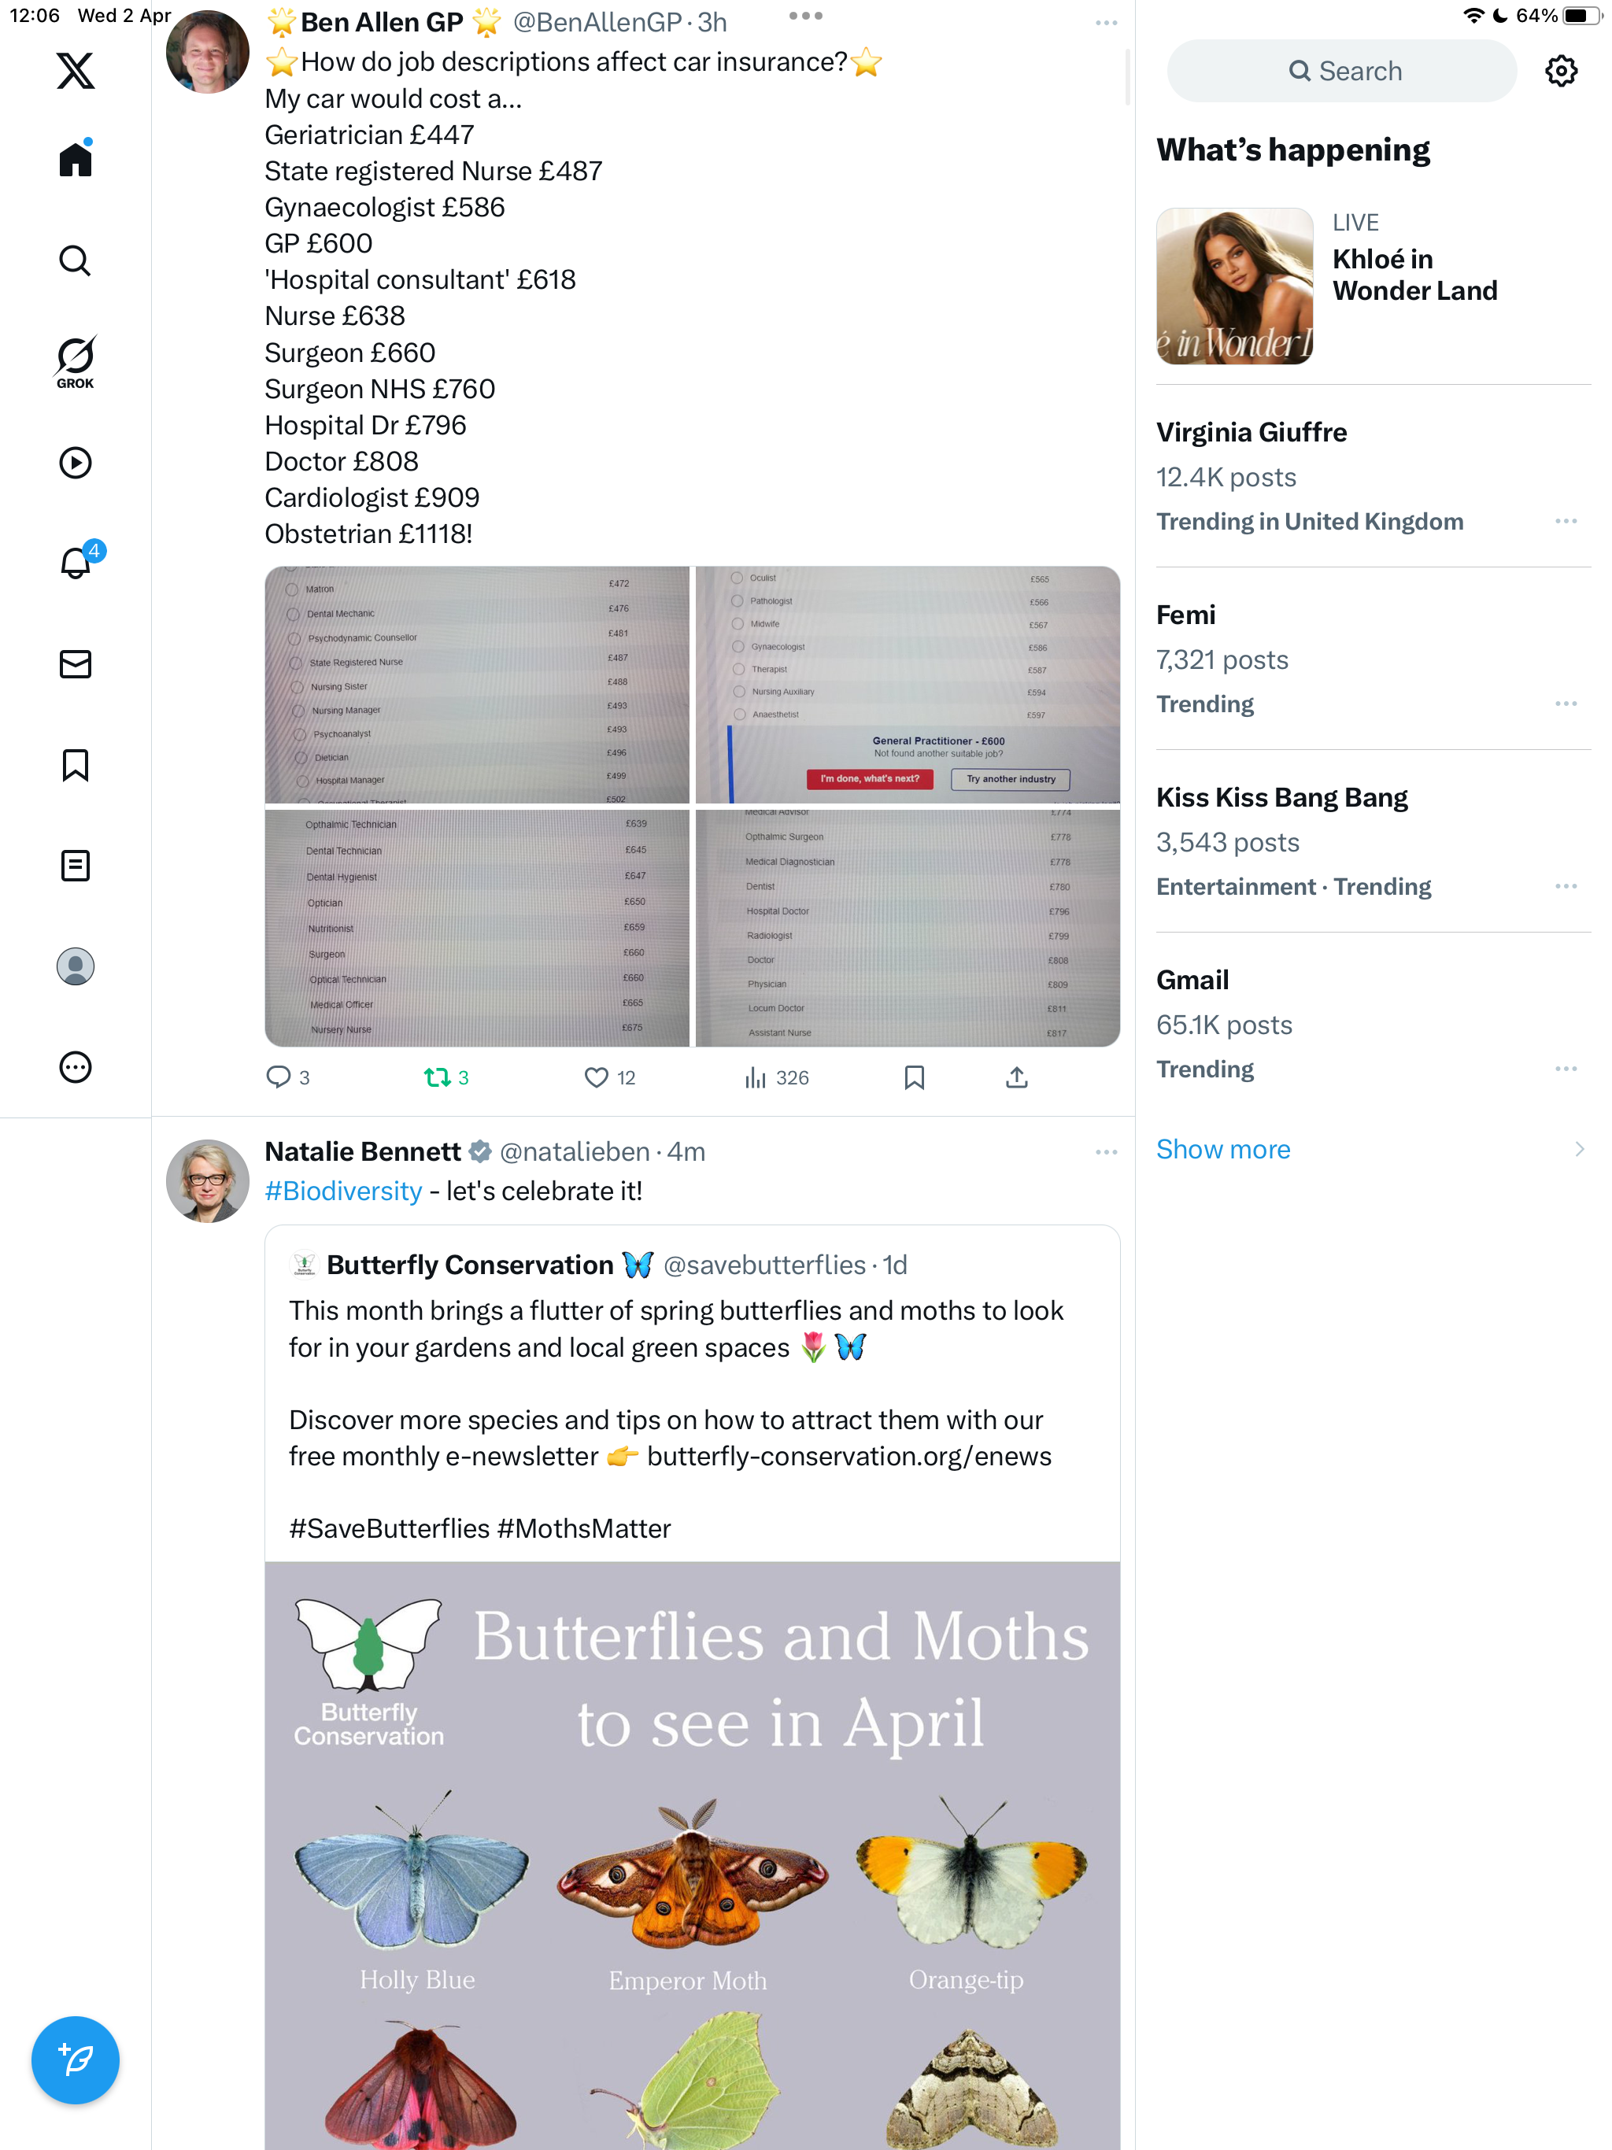The height and width of the screenshot is (2150, 1612).
Task: Bookmark Ben Allen GP's car insurance post
Action: (x=914, y=1077)
